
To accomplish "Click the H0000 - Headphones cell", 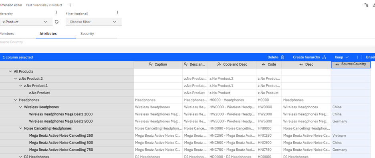I will [x=232, y=100].
